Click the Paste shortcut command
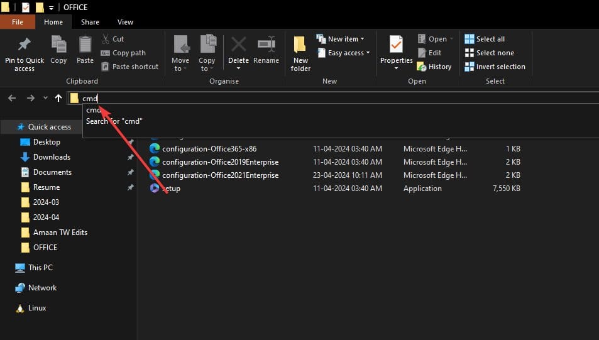This screenshot has width=599, height=340. tap(130, 67)
